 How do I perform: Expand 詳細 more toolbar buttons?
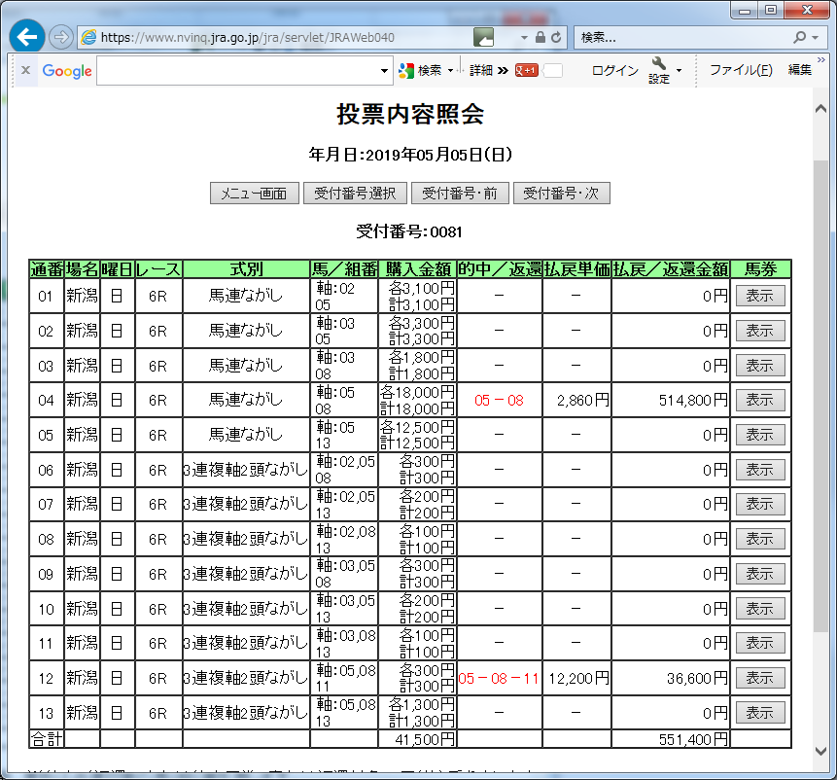coord(488,70)
